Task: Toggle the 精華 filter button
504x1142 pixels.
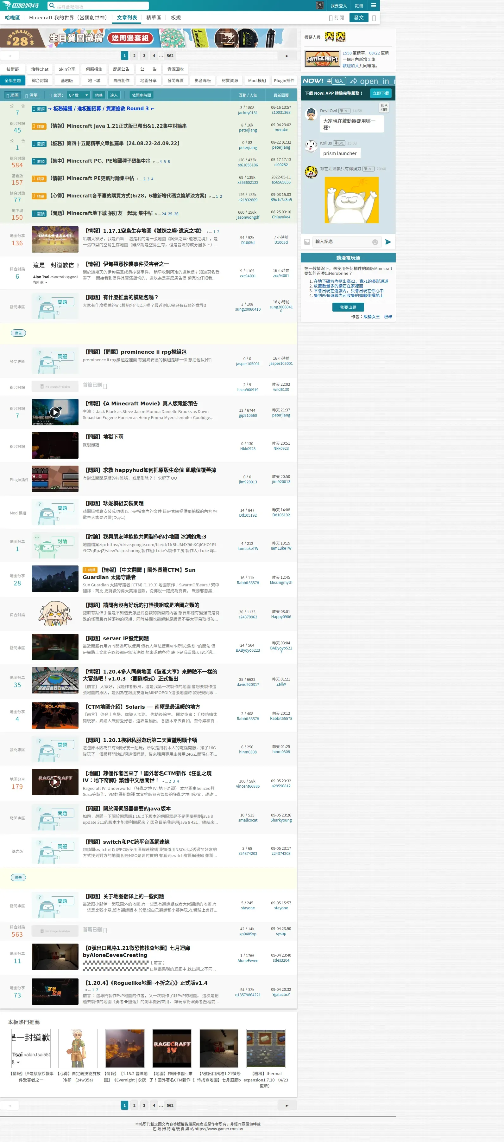Action: [99, 95]
